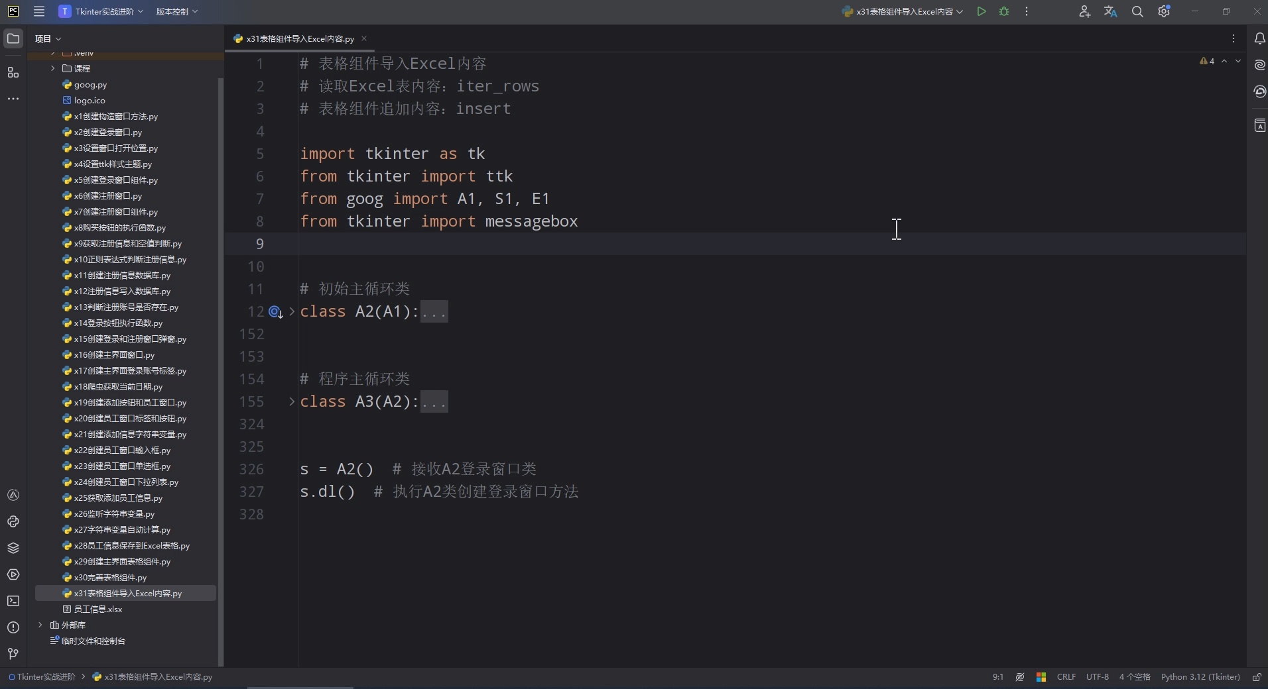Open goog.py in the project tree
This screenshot has height=689, width=1268.
click(x=91, y=85)
